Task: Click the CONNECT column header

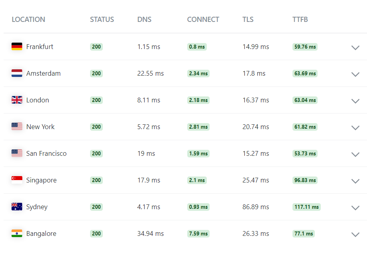Action: 203,20
